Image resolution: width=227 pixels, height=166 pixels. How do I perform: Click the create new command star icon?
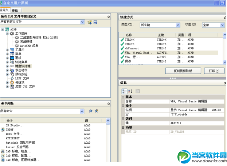(x=97, y=111)
